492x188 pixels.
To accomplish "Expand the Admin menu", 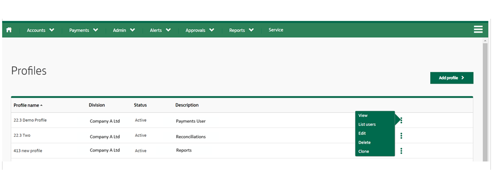I will click(x=124, y=30).
